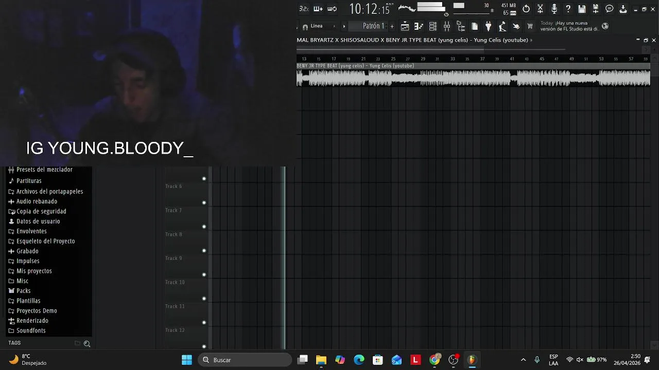
Task: Click the search magnifier beside TAGS
Action: (87, 344)
